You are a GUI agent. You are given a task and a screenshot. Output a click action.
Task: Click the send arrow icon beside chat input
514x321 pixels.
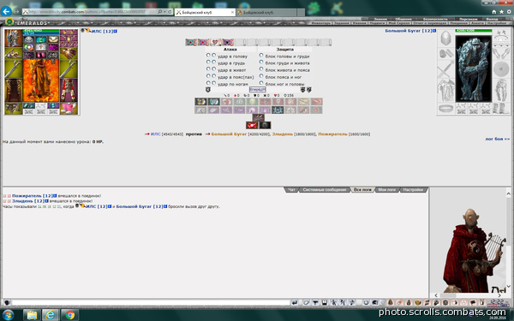click(x=295, y=303)
